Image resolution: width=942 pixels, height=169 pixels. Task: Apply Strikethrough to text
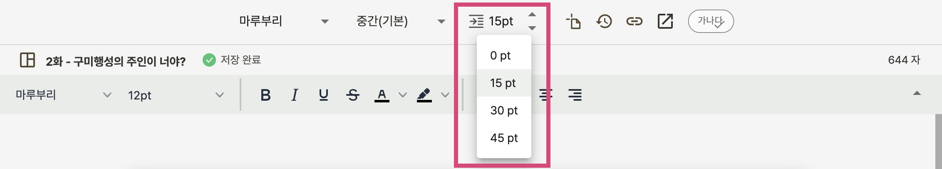coord(353,95)
